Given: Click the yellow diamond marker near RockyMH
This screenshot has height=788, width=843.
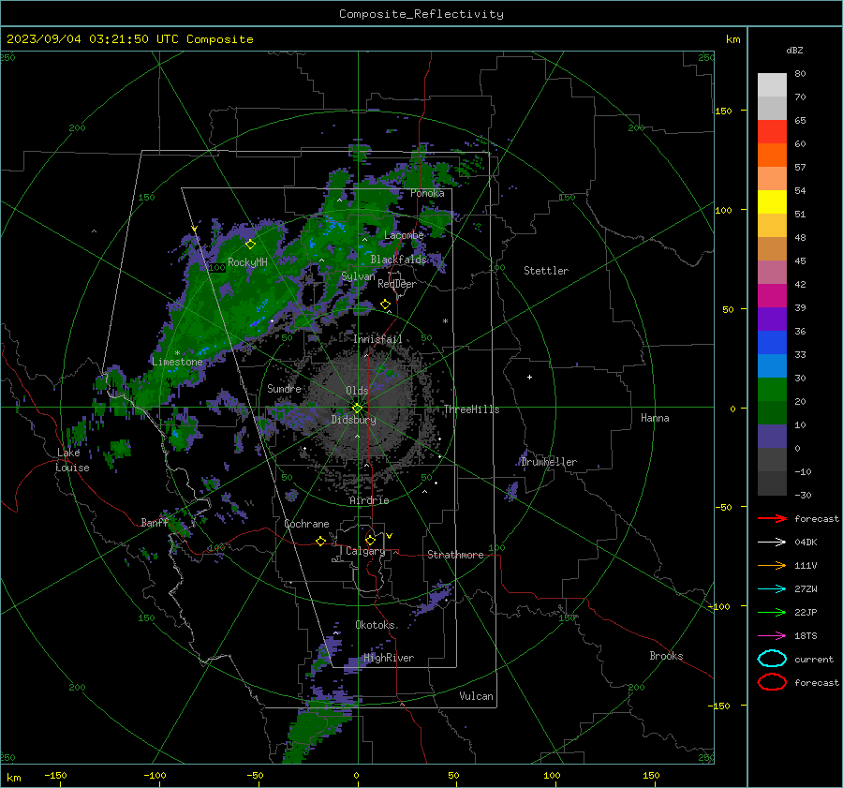Looking at the screenshot, I should pyautogui.click(x=250, y=245).
